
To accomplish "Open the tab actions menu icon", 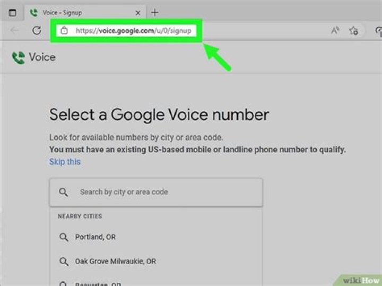I will pos(12,12).
